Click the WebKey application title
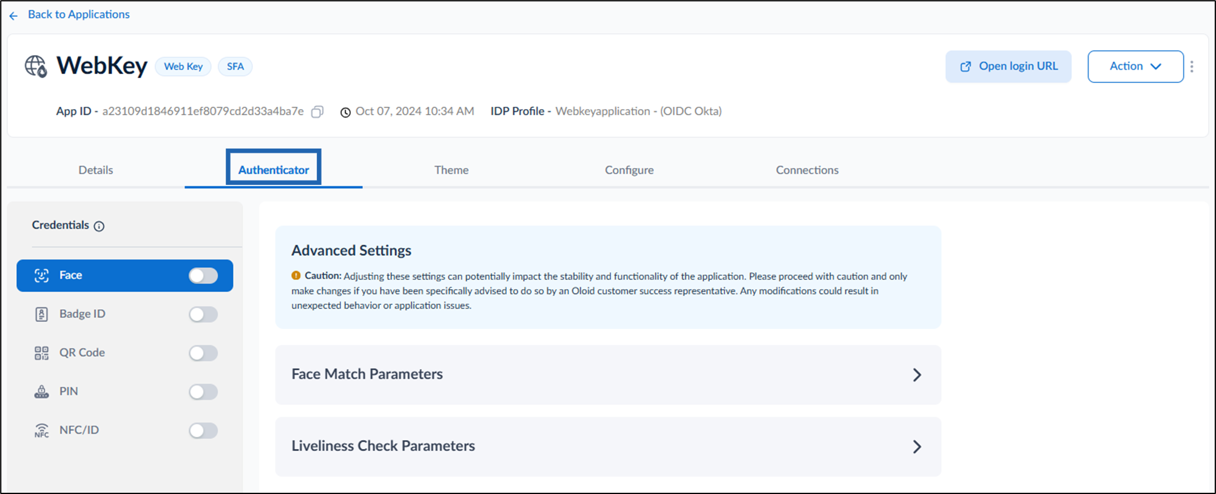 click(102, 66)
